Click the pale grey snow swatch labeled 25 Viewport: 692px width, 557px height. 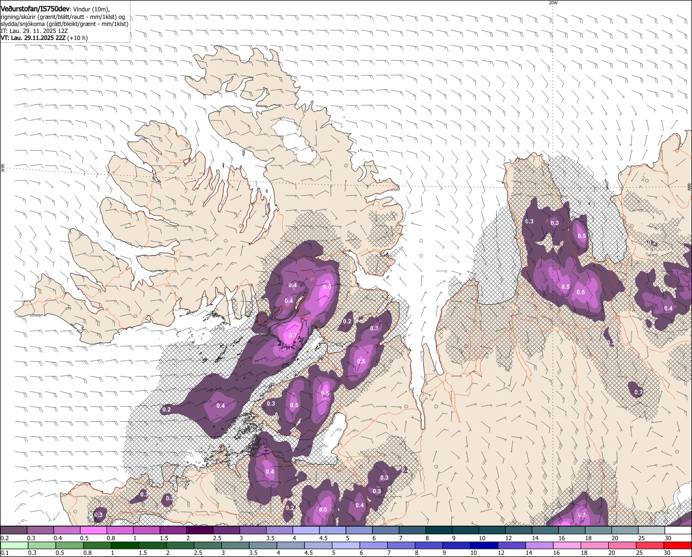point(651,530)
